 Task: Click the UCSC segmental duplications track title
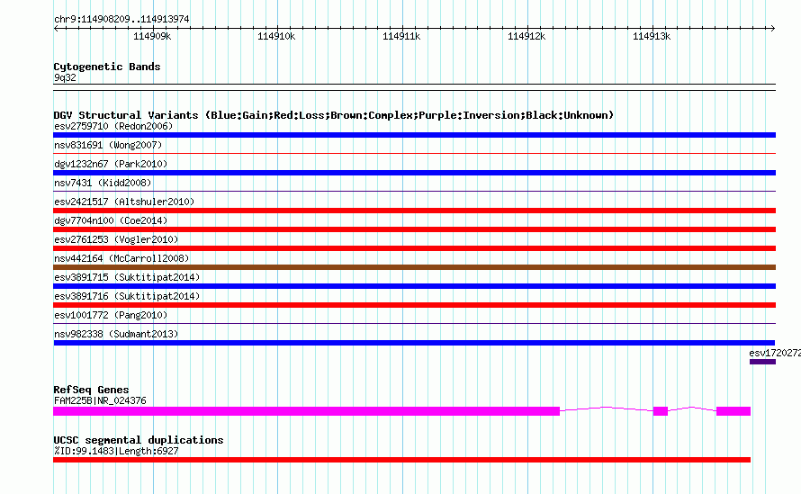click(x=139, y=440)
